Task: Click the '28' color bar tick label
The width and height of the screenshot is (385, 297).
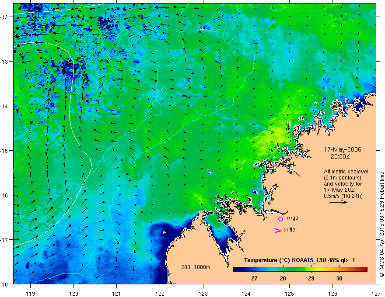Action: click(x=283, y=278)
